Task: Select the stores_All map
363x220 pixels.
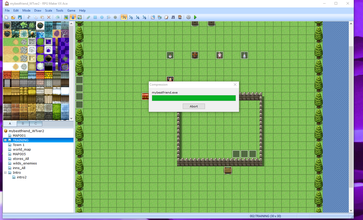Action: tap(21, 159)
